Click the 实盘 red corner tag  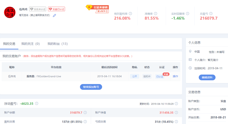(x=166, y=74)
